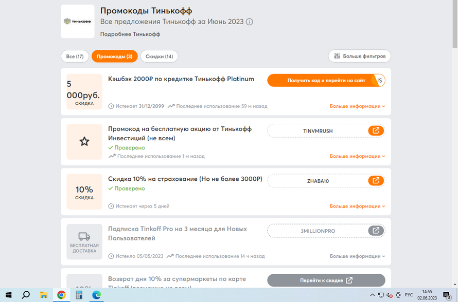Click the orange open-link icon next to TINVMRUSH
This screenshot has height=302, width=458.
[x=376, y=130]
